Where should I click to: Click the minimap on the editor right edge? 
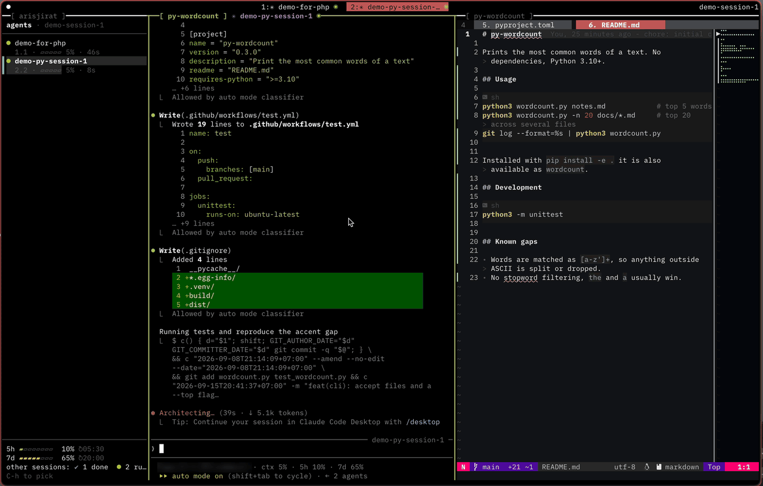click(738, 57)
